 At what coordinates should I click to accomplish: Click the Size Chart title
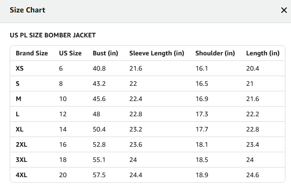tap(27, 10)
